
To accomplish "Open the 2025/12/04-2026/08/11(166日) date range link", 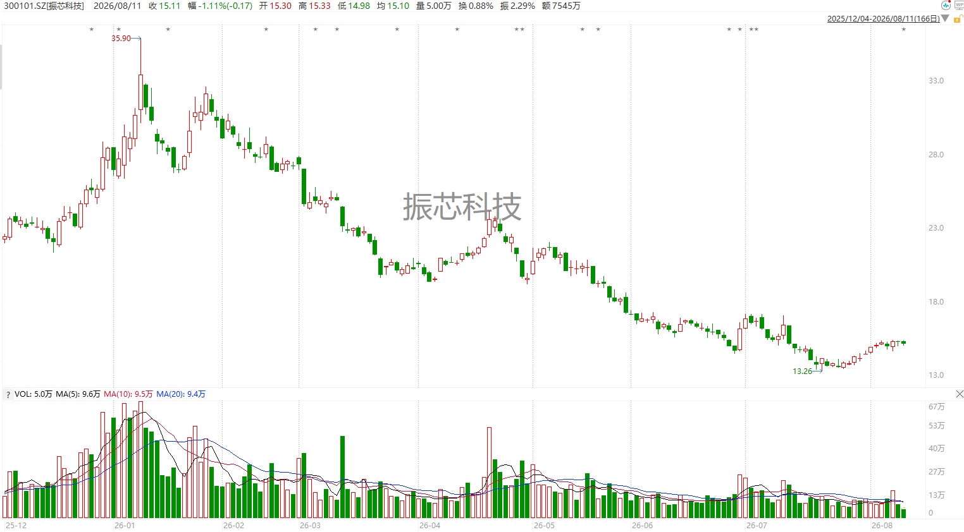I will (883, 19).
